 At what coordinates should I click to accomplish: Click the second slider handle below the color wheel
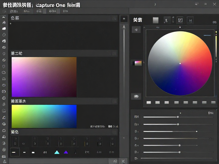click(178, 124)
